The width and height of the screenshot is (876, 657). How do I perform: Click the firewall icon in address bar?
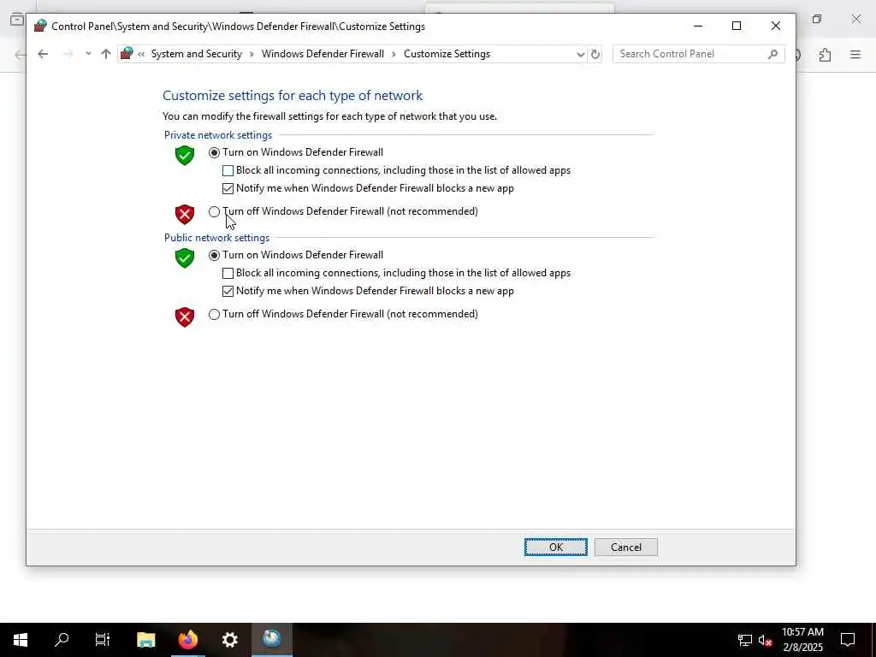[127, 54]
